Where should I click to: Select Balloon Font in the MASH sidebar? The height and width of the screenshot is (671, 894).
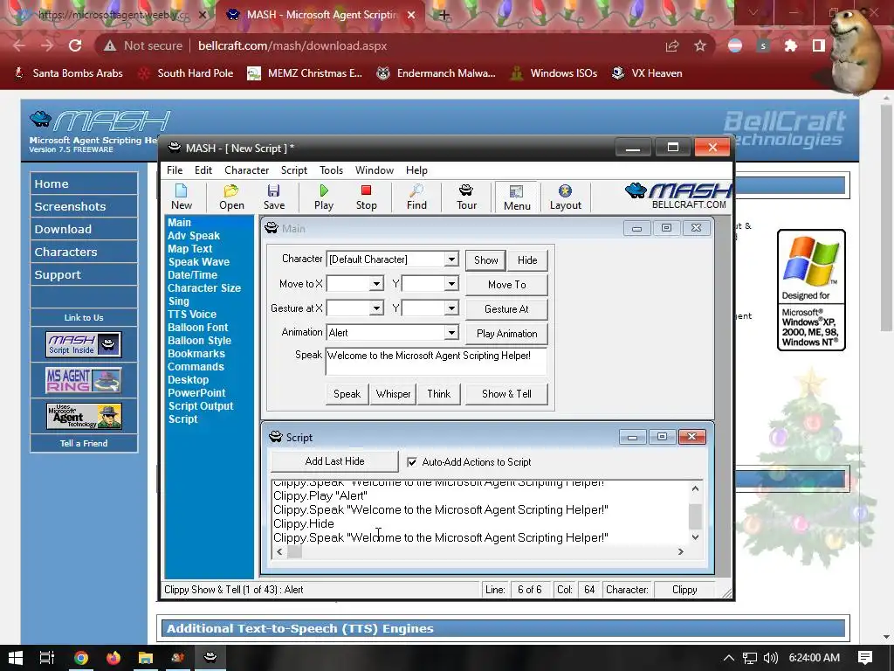198,328
